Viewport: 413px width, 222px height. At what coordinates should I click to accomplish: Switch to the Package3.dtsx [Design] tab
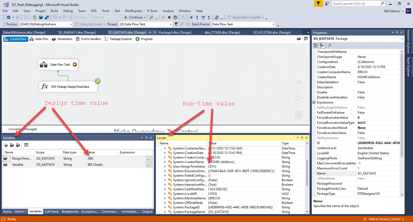pos(175,33)
